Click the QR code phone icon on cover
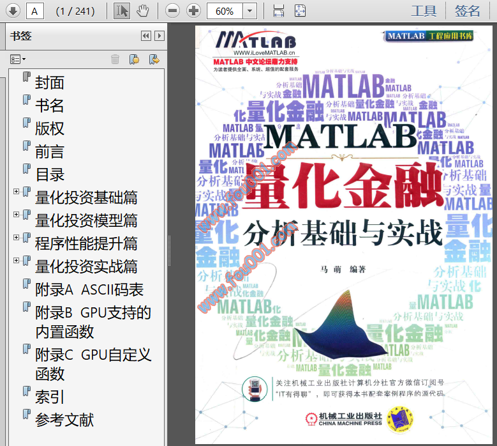 [x=255, y=389]
